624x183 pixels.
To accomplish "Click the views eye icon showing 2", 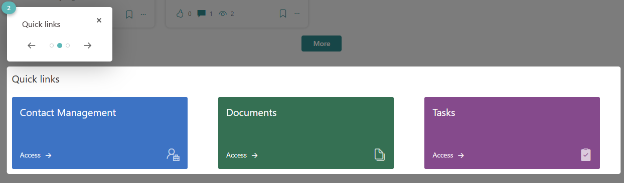I will pyautogui.click(x=223, y=13).
